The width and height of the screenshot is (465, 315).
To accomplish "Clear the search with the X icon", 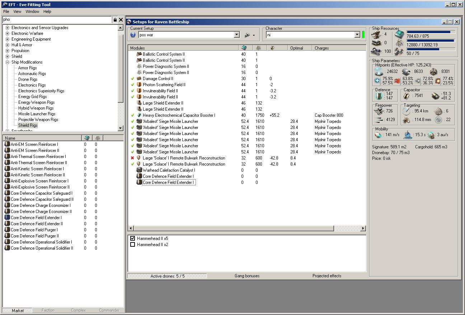I will (121, 20).
